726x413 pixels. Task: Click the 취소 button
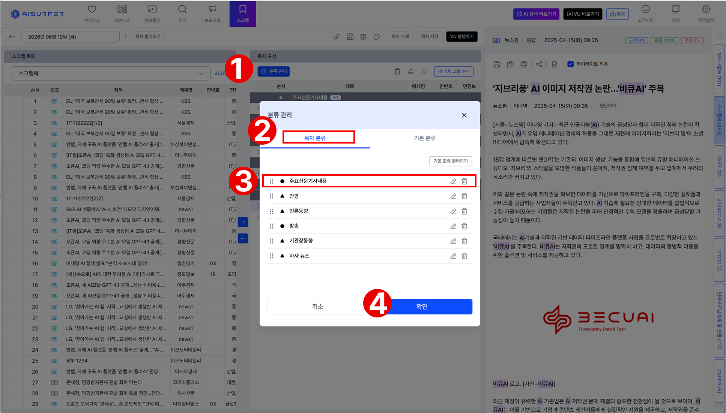(317, 306)
